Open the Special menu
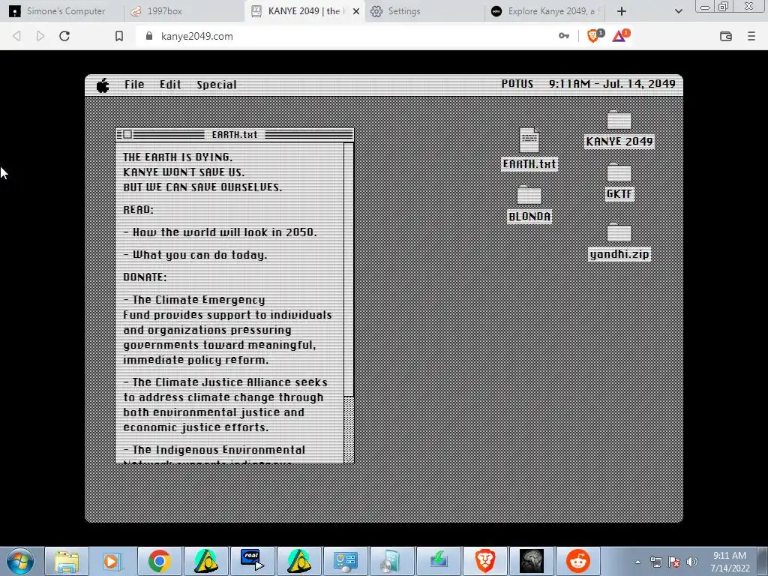 tap(217, 85)
